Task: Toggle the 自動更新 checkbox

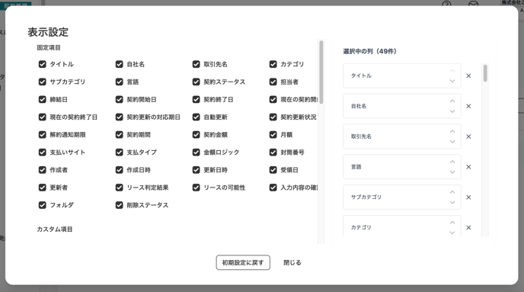Action: pos(196,117)
